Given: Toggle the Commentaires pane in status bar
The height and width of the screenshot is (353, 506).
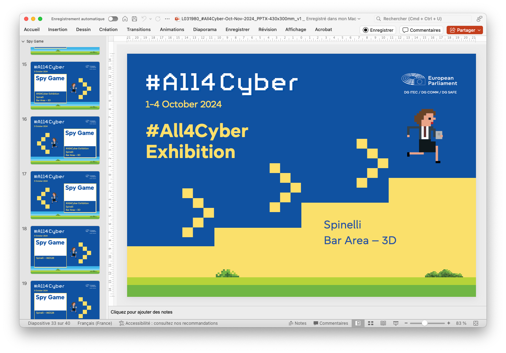Looking at the screenshot, I should 331,323.
